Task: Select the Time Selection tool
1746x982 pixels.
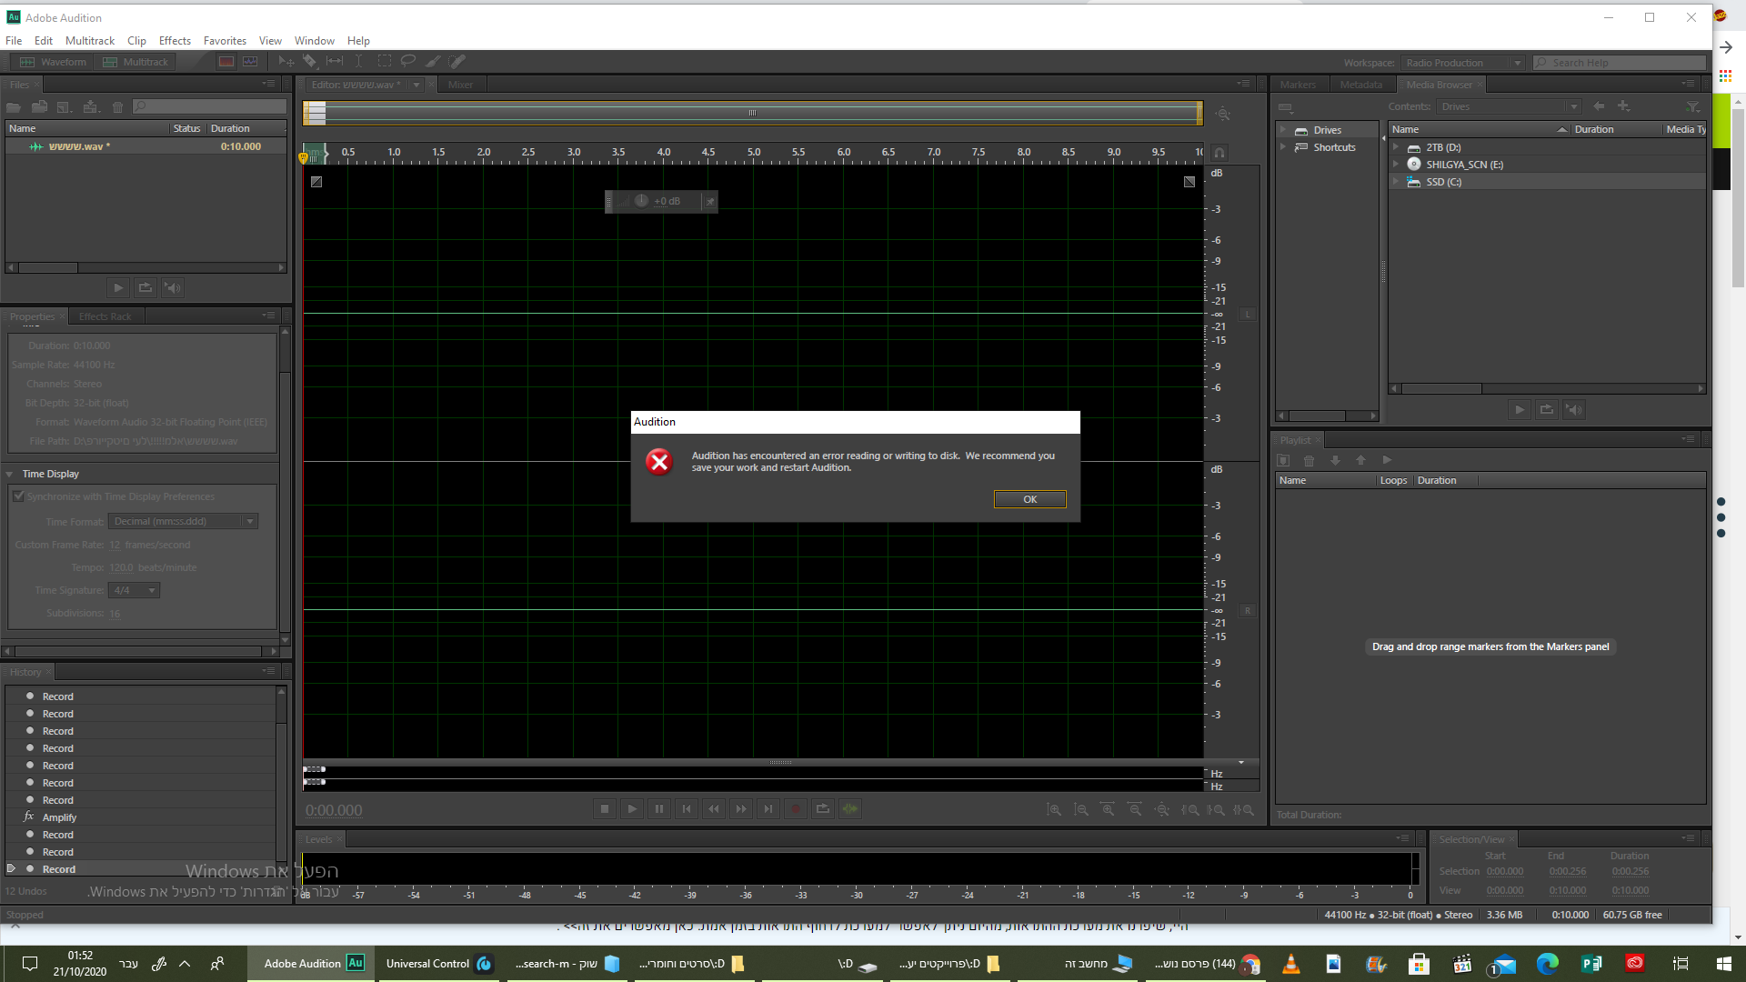Action: click(x=359, y=62)
